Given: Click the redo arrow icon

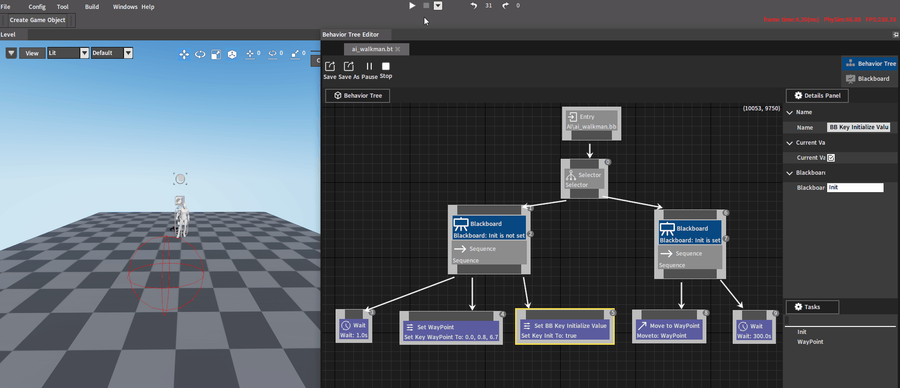Looking at the screenshot, I should (x=505, y=6).
